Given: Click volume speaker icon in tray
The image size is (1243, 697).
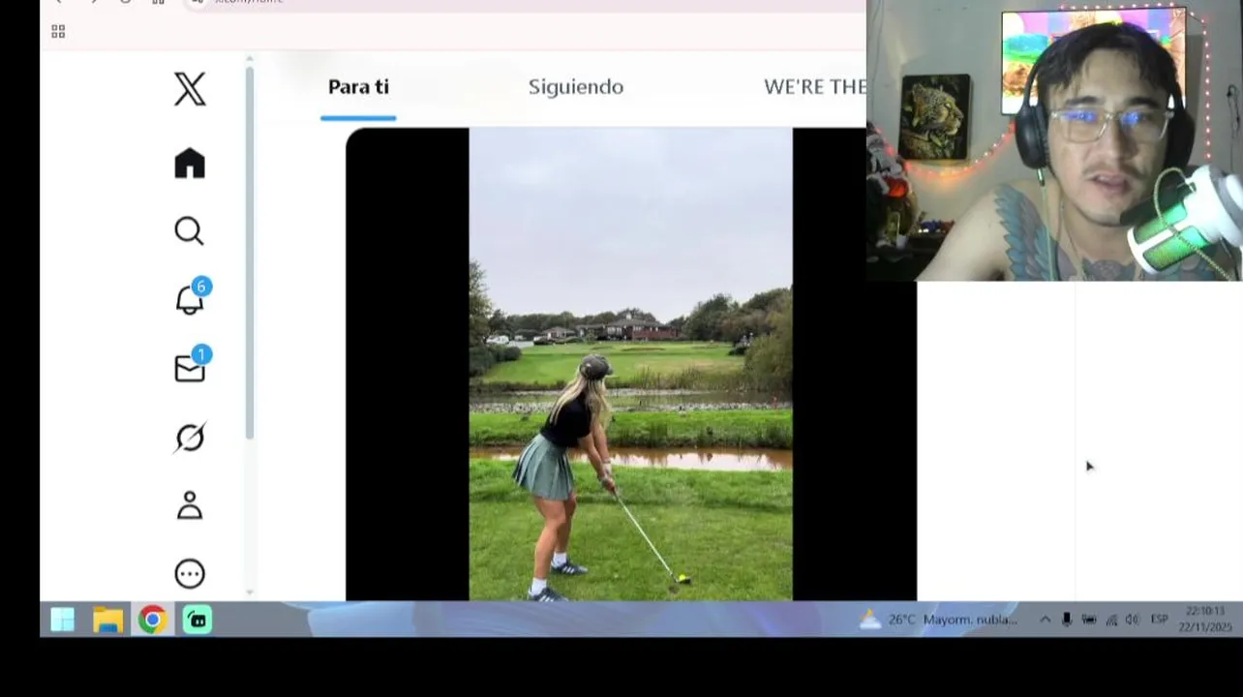Looking at the screenshot, I should [x=1133, y=620].
